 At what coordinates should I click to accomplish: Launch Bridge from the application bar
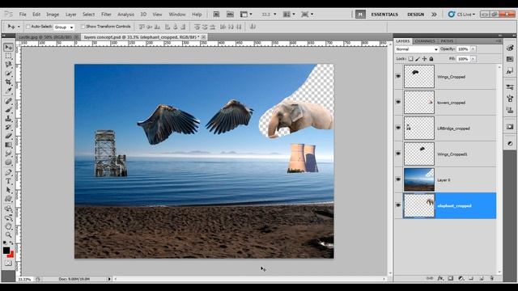point(216,15)
